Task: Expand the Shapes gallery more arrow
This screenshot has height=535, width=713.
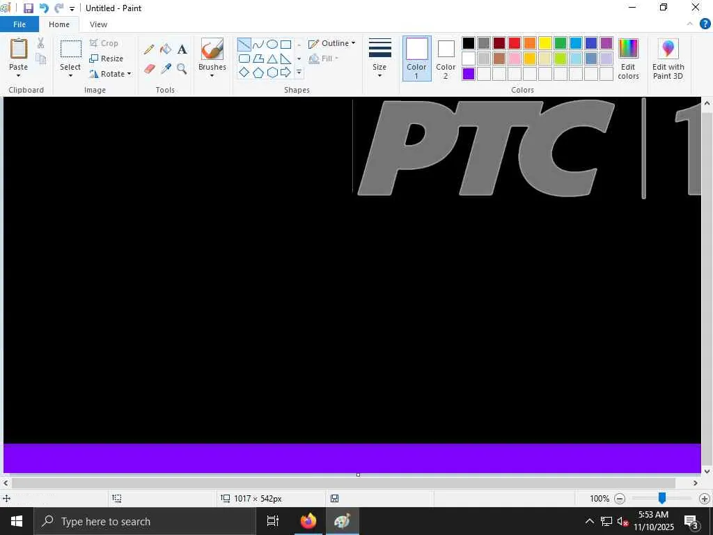Action: tap(299, 72)
